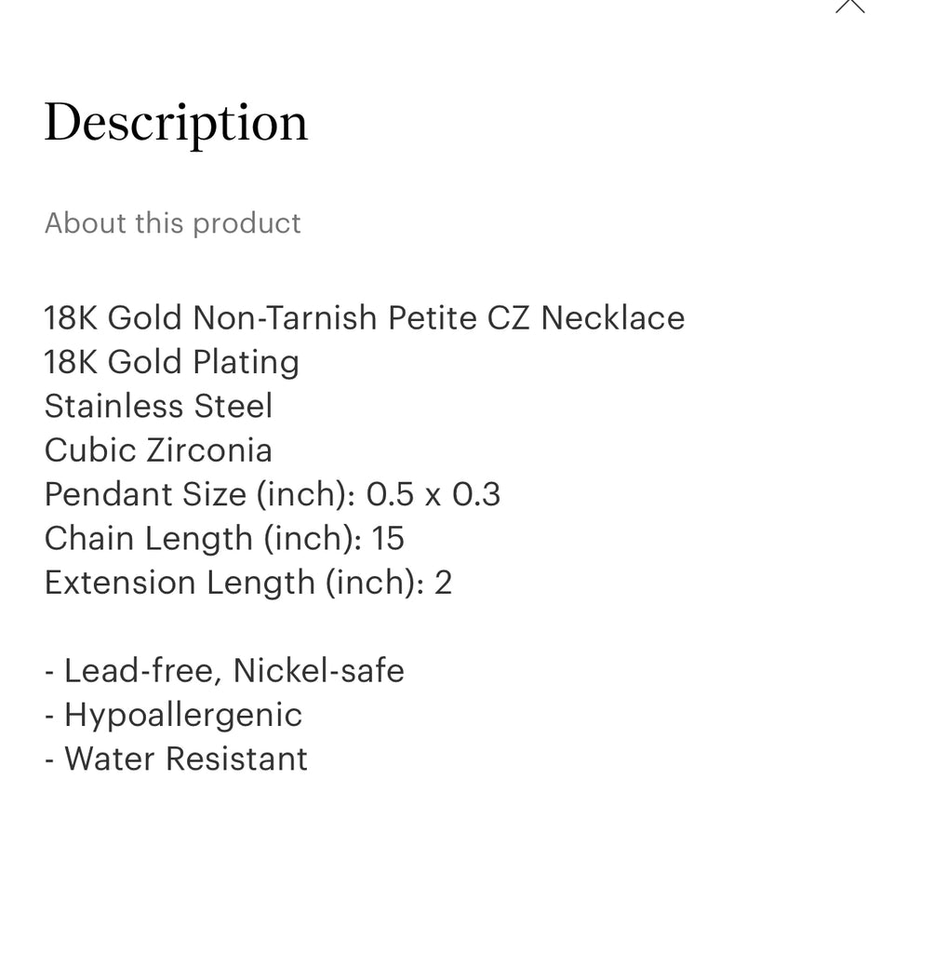Click the 'Extension Length (inch)' label
947x953 pixels.
coord(233,583)
